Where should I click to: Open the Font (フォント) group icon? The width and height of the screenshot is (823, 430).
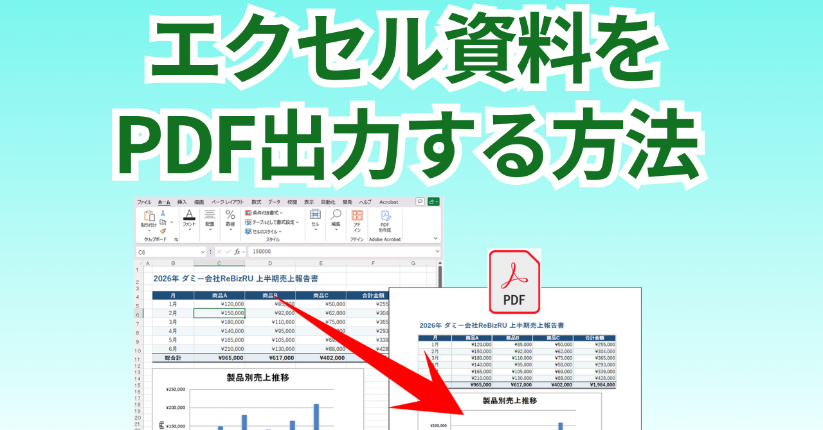[189, 215]
